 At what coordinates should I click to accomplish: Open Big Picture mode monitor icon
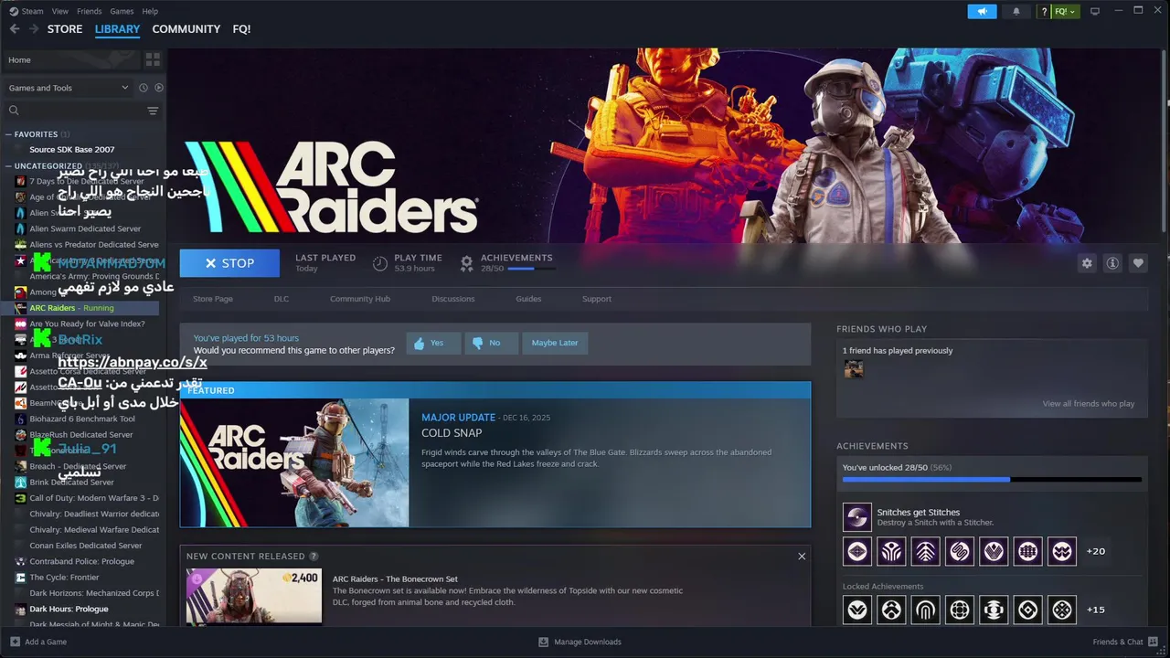[x=1095, y=11]
